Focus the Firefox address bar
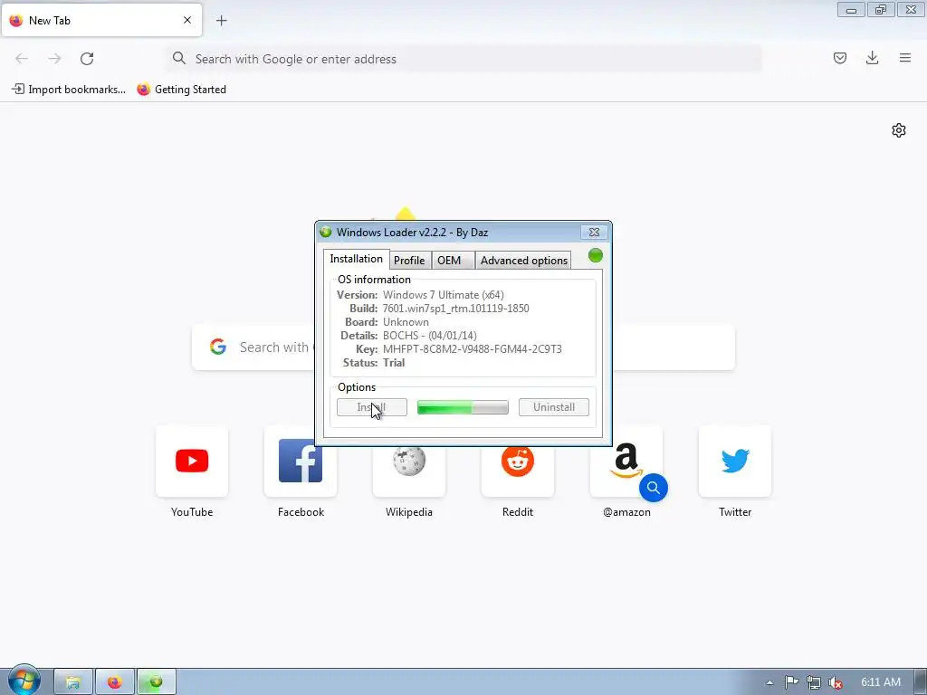This screenshot has width=927, height=695. click(463, 59)
